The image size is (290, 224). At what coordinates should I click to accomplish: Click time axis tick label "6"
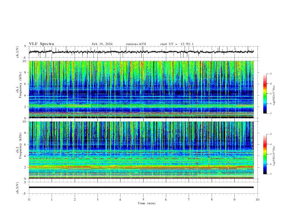pos(166,199)
